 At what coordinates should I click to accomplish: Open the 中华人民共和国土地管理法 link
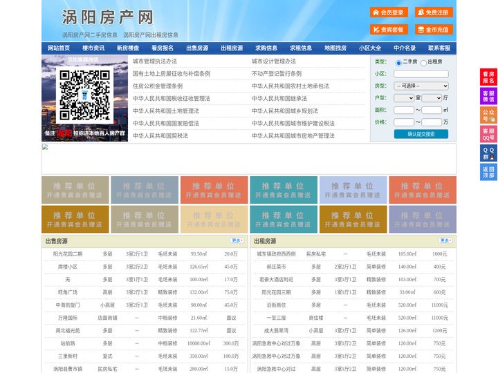(166, 111)
